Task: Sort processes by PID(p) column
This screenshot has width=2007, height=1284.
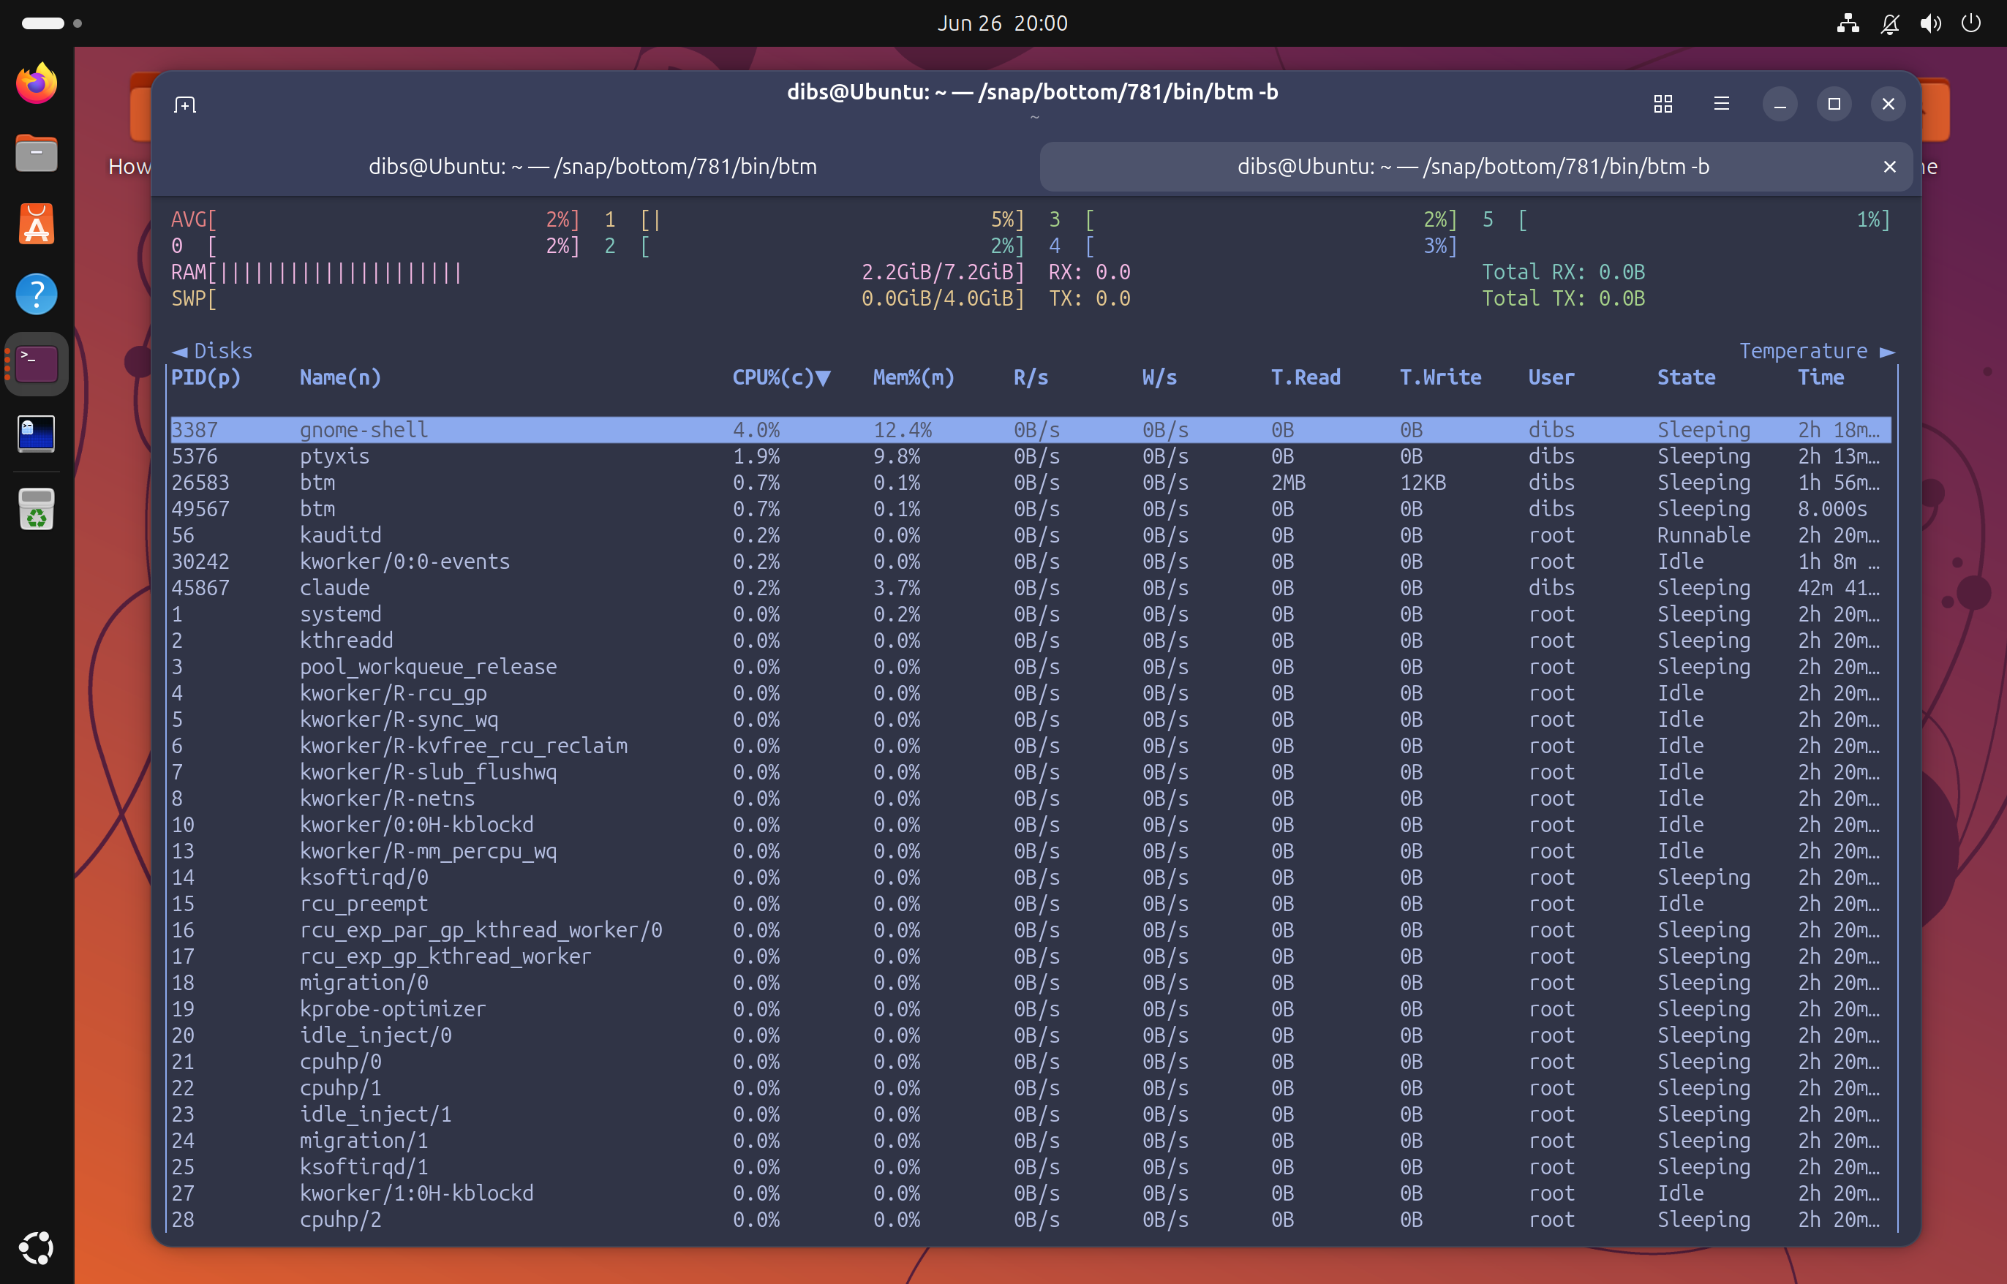Action: (206, 378)
